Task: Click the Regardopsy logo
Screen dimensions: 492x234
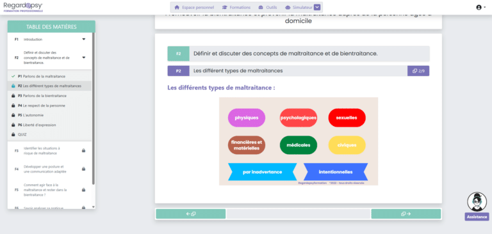Action: 23,7
